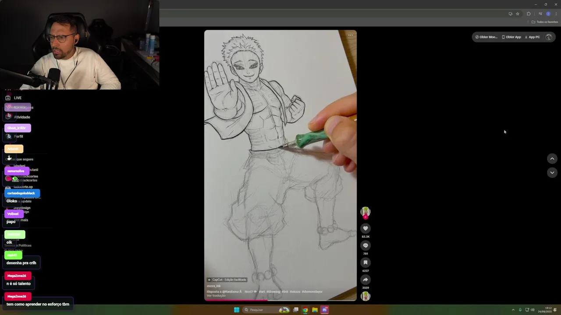Click the App PC download button
The width and height of the screenshot is (561, 315).
533,37
